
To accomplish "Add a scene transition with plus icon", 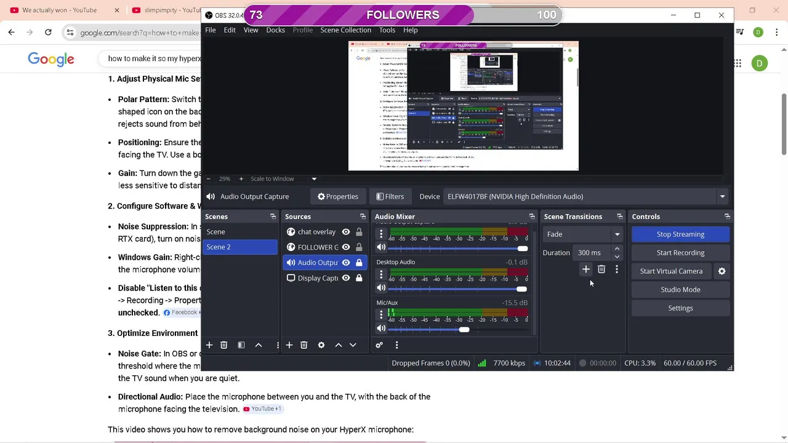I will [586, 269].
